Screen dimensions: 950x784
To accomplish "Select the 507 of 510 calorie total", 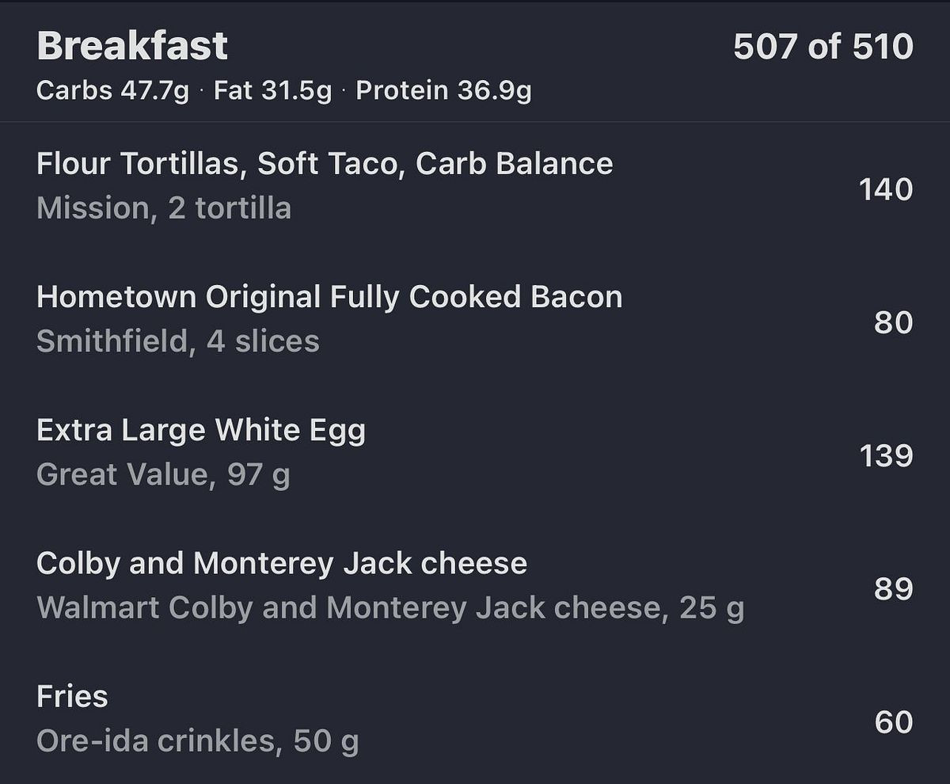I will pyautogui.click(x=823, y=47).
